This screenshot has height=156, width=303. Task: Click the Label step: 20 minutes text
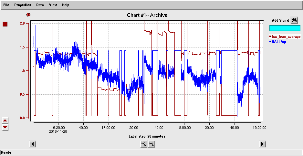(x=147, y=136)
